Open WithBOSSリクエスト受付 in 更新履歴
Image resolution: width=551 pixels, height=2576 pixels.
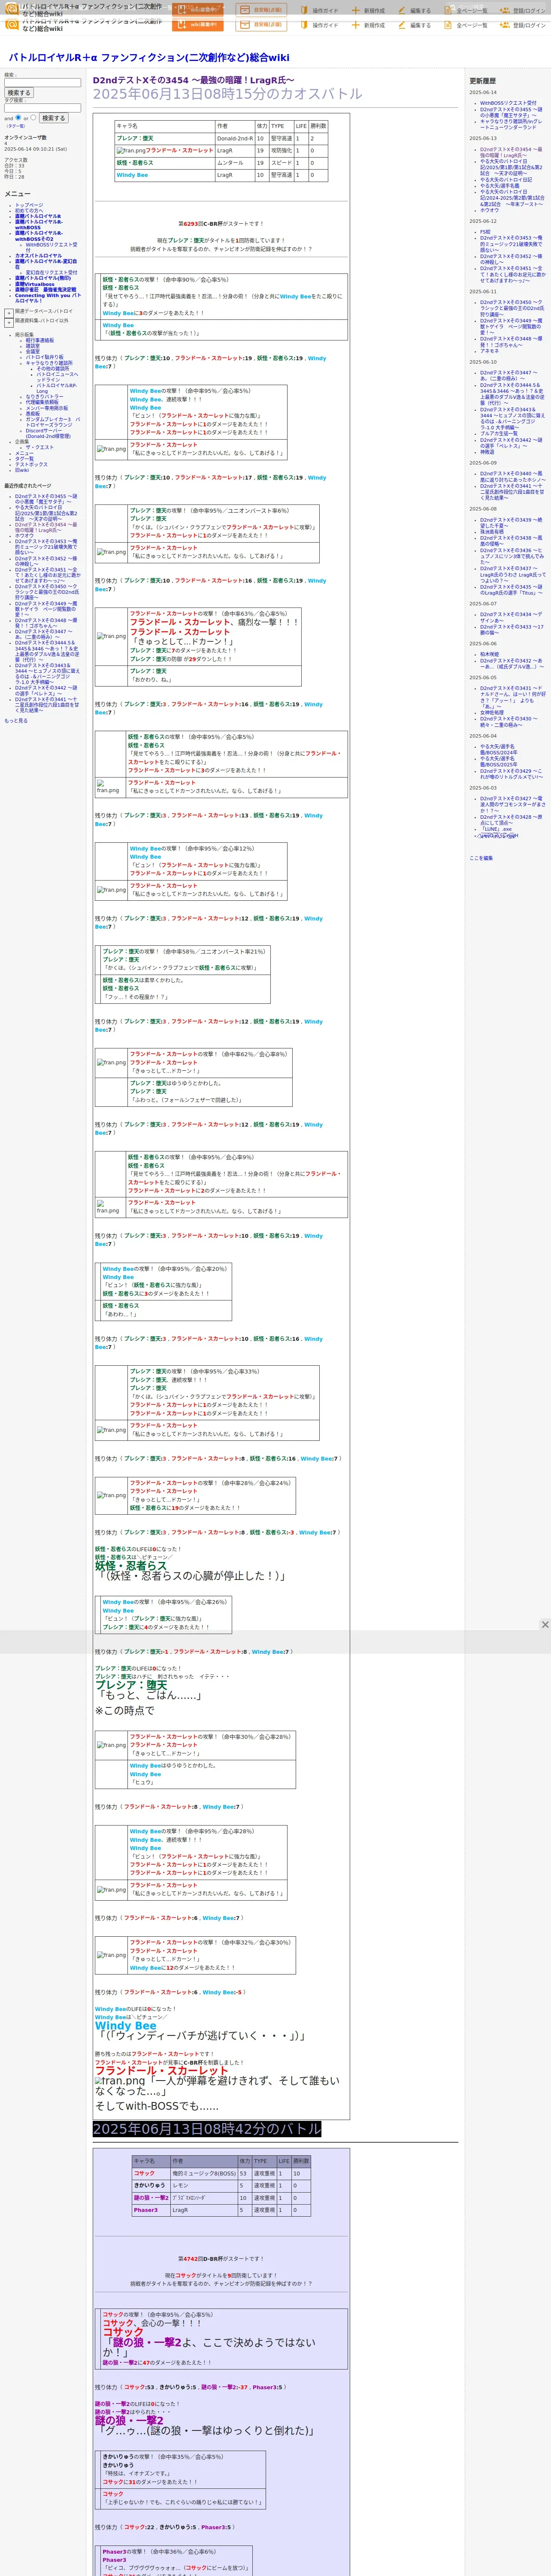(x=508, y=103)
